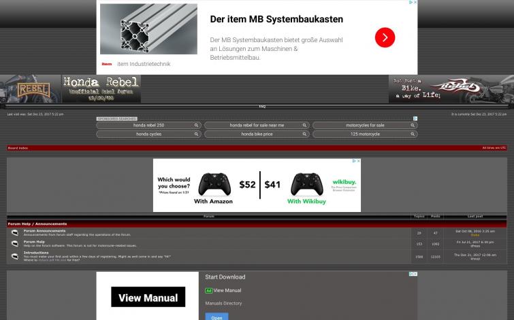
Task: Open the 'Forum Help / Announcements' category
Action: pos(37,224)
